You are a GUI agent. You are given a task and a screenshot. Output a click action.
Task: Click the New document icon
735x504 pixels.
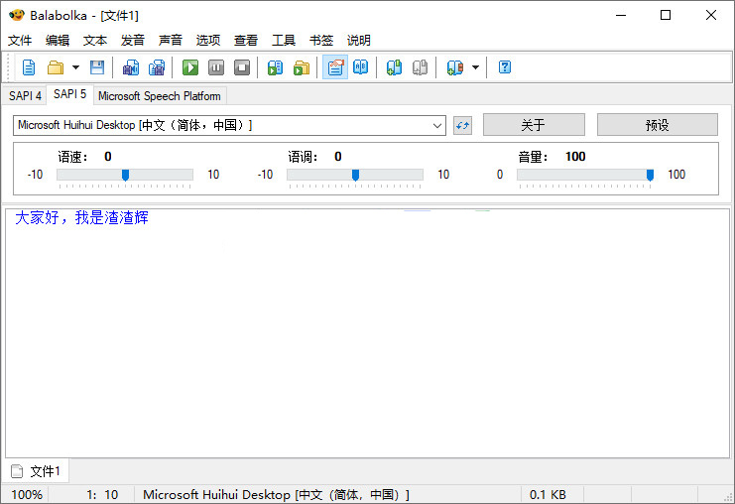(x=29, y=67)
